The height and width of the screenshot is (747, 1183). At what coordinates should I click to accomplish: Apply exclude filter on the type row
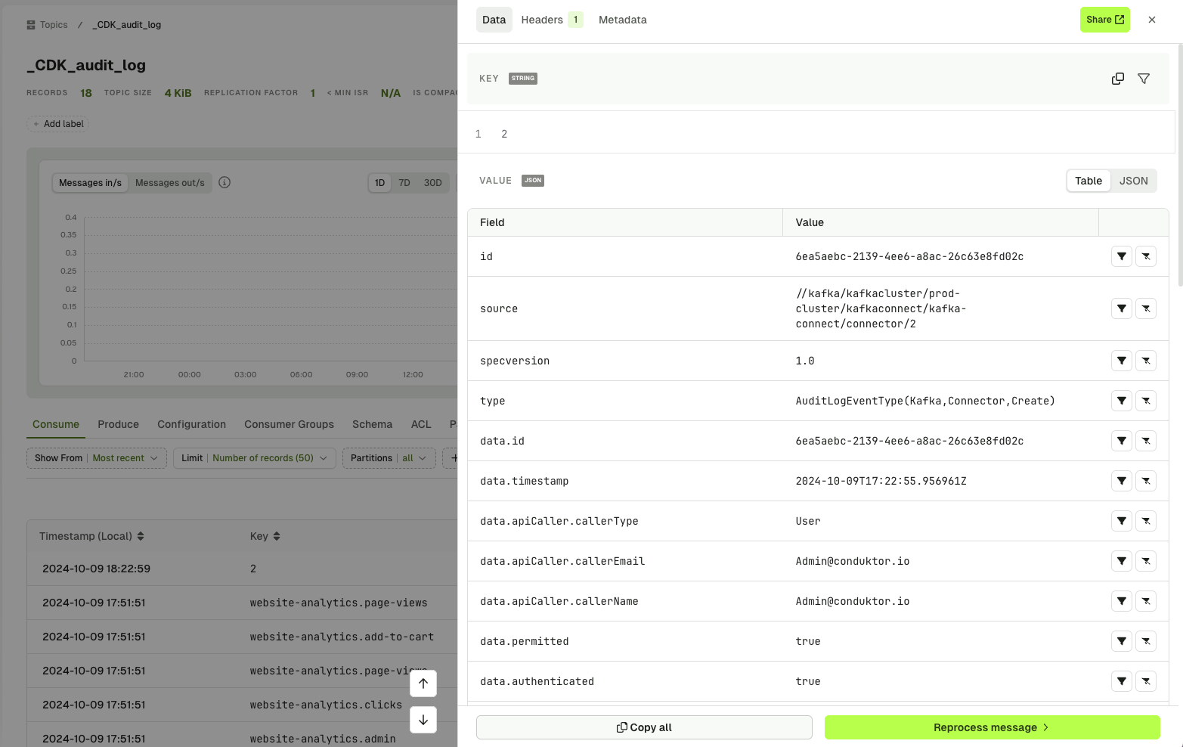1146,401
